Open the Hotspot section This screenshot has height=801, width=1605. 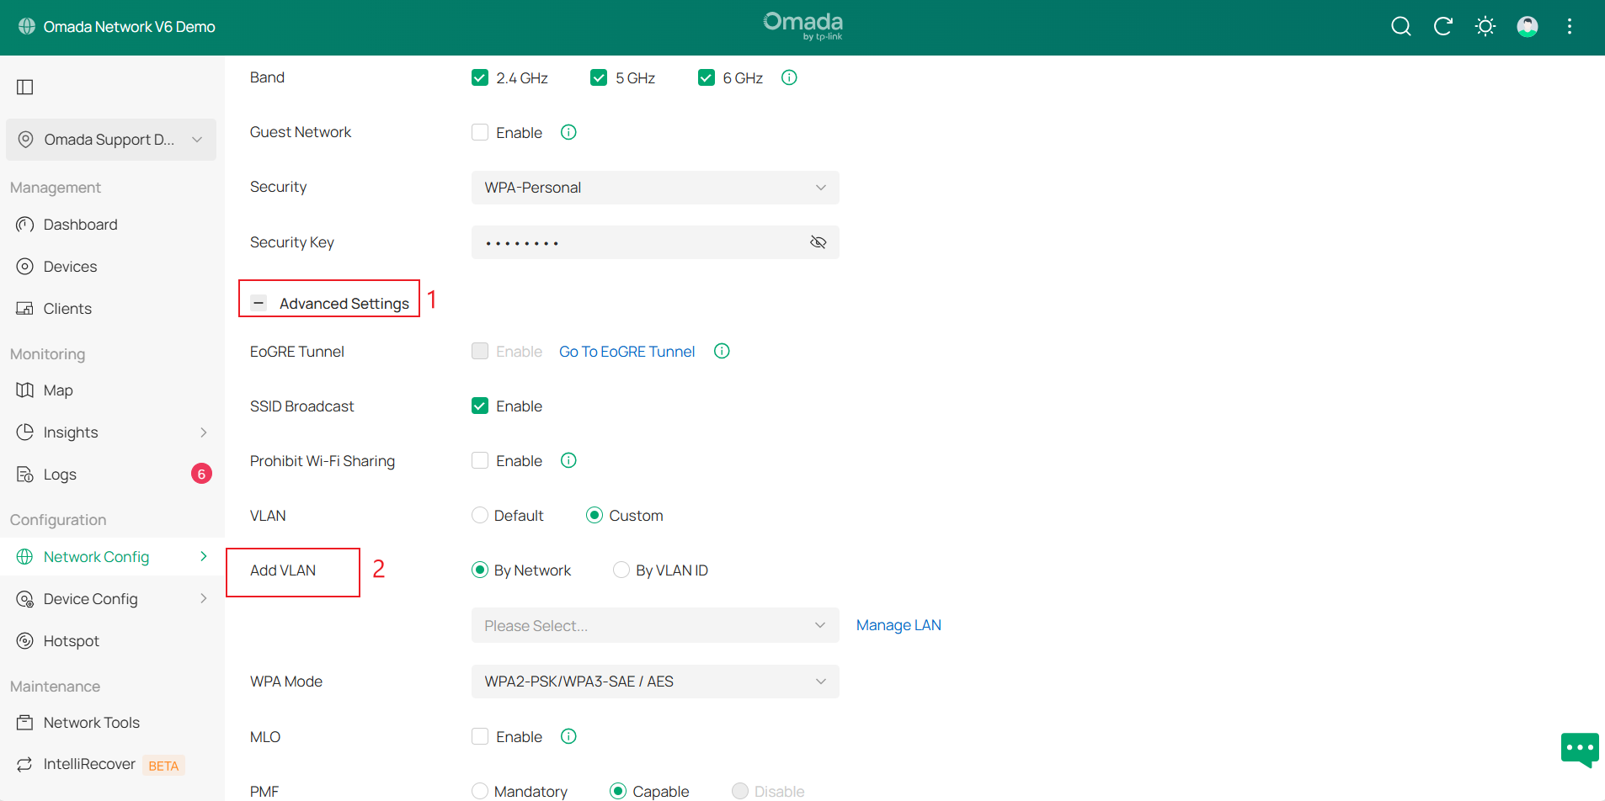(71, 640)
